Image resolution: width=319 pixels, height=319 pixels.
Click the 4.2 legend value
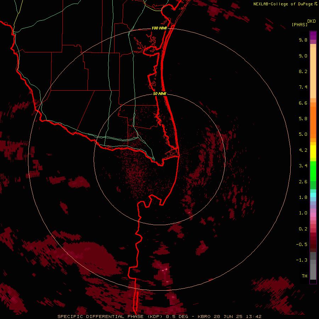pyautogui.click(x=303, y=150)
